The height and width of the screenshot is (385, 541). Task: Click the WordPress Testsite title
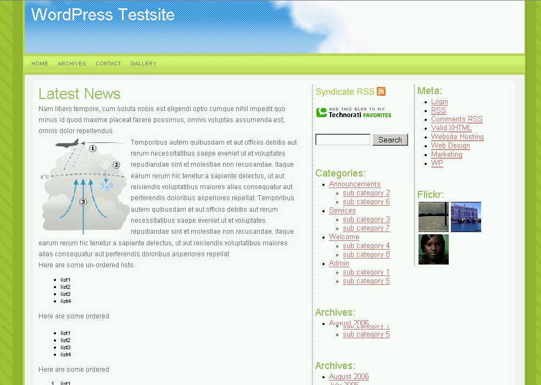coord(103,15)
